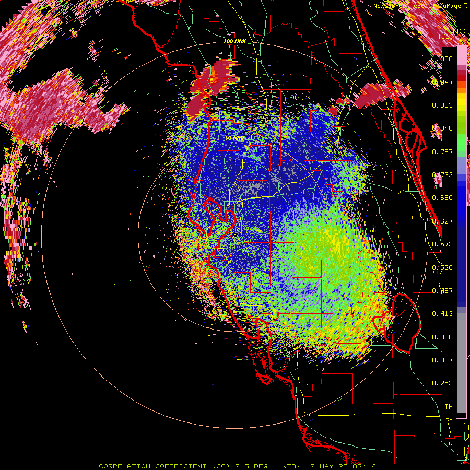Click the 0.520 scale label

point(442,268)
